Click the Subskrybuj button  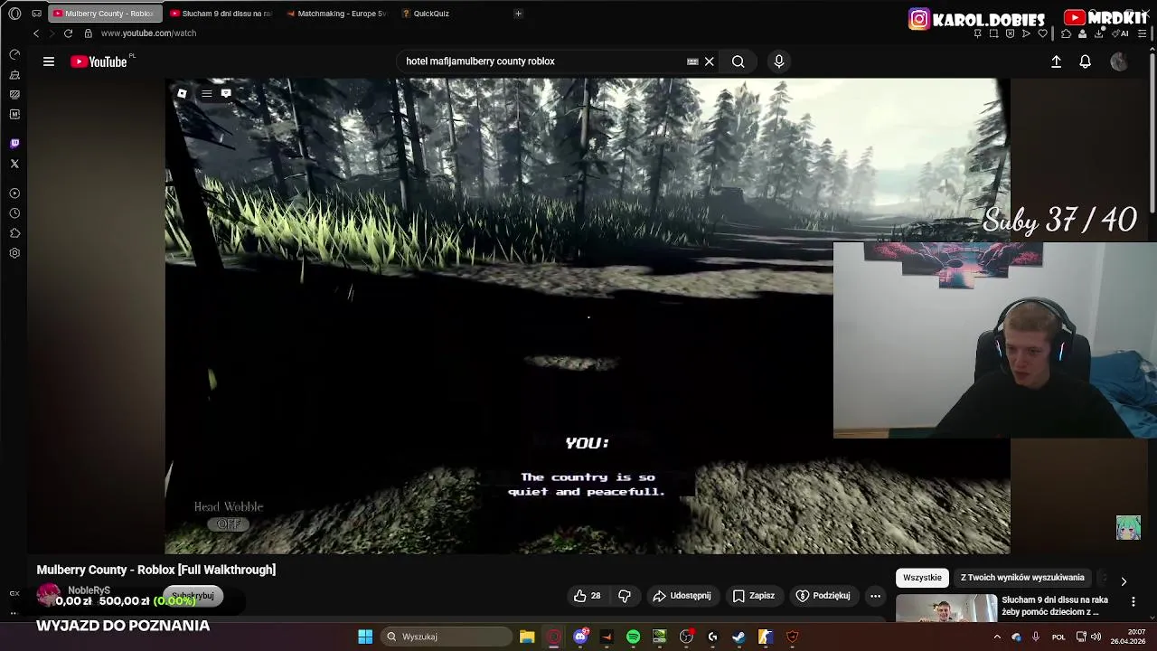coord(193,596)
